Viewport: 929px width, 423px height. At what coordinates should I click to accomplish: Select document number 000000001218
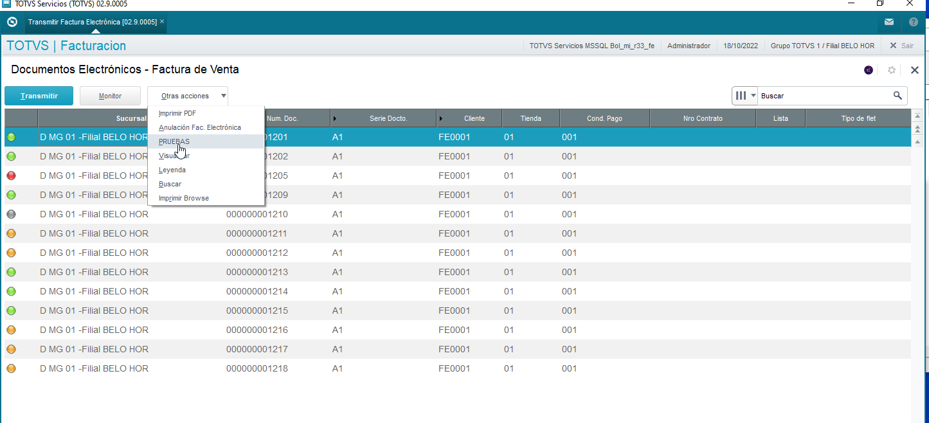257,368
